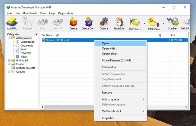Select Redownload in context menu
196x126 pixels.
click(x=120, y=67)
